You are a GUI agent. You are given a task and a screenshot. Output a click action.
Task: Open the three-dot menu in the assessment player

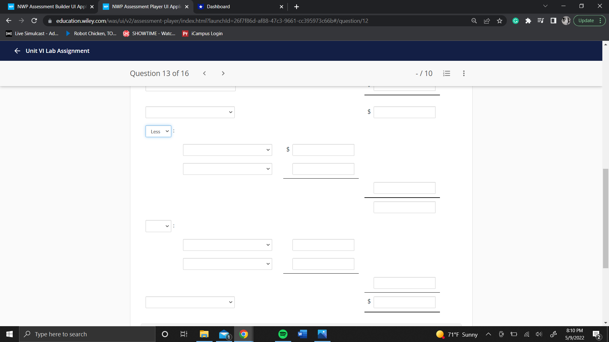[463, 73]
